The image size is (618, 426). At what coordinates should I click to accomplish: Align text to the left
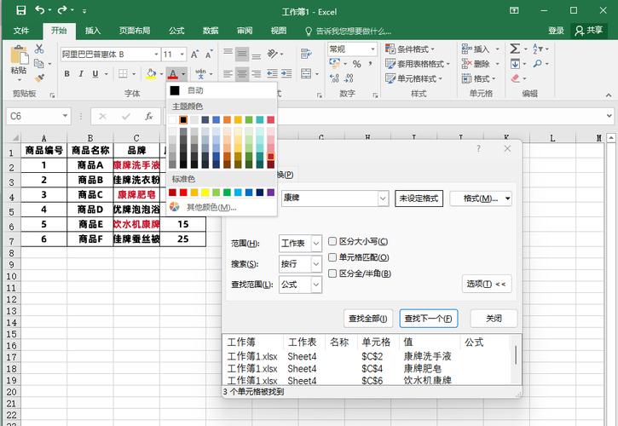point(228,73)
